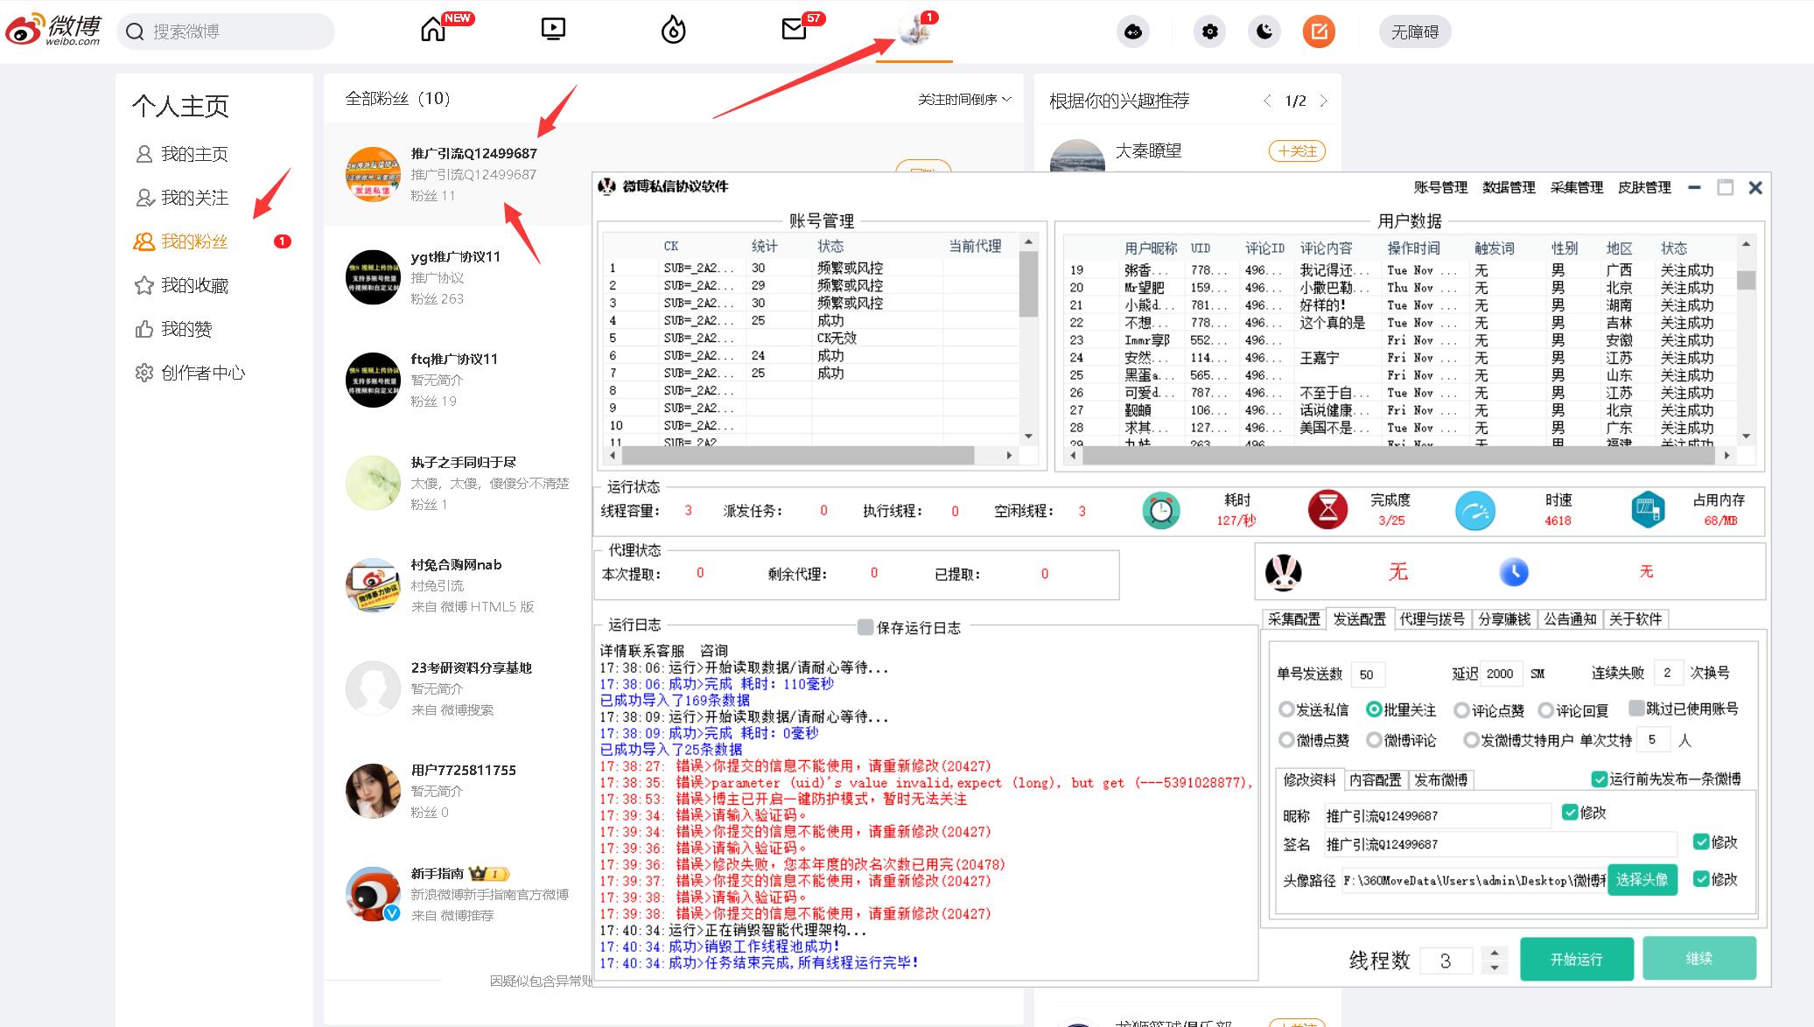The image size is (1814, 1027).
Task: Select the 批量关注 radio option
Action: point(1374,709)
